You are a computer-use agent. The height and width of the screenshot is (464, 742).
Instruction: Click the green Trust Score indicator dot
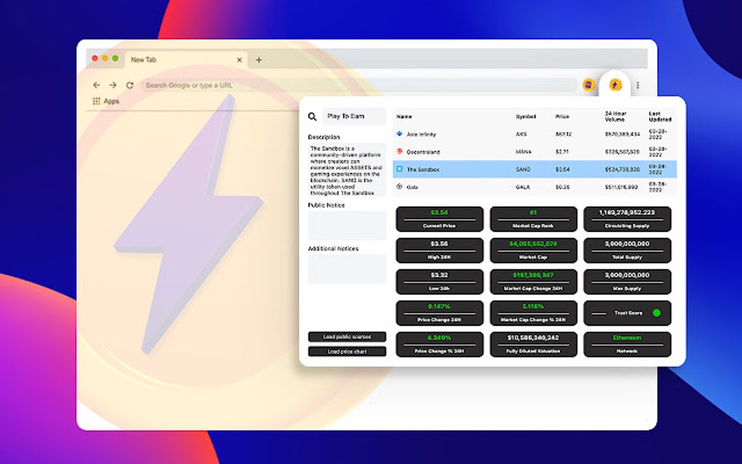(656, 313)
